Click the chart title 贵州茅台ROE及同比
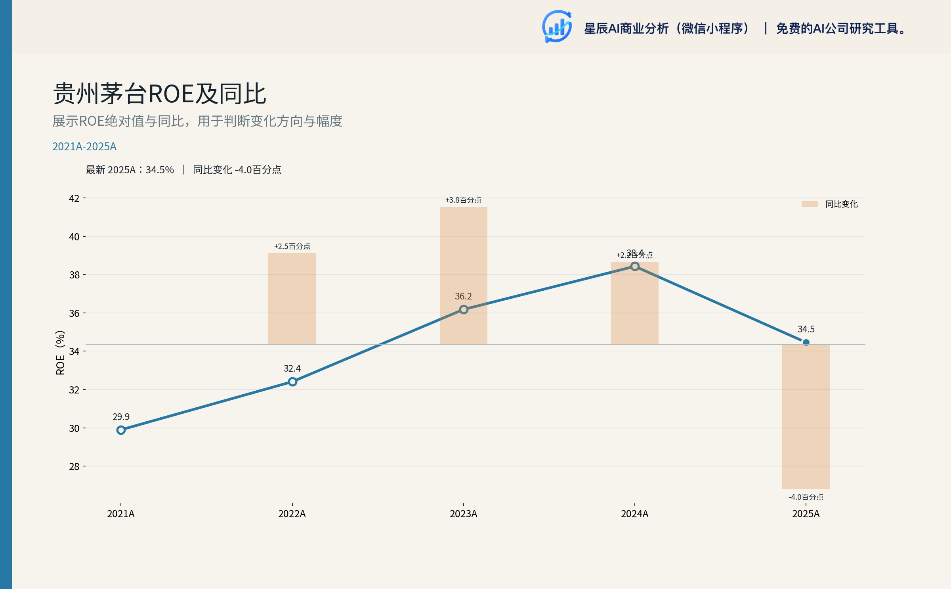The height and width of the screenshot is (589, 951). point(159,94)
